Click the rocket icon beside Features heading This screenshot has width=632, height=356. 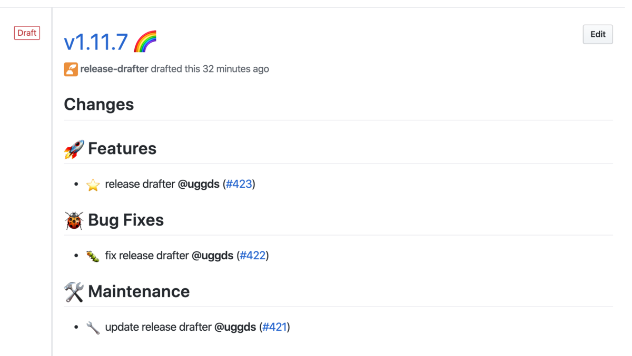(73, 149)
